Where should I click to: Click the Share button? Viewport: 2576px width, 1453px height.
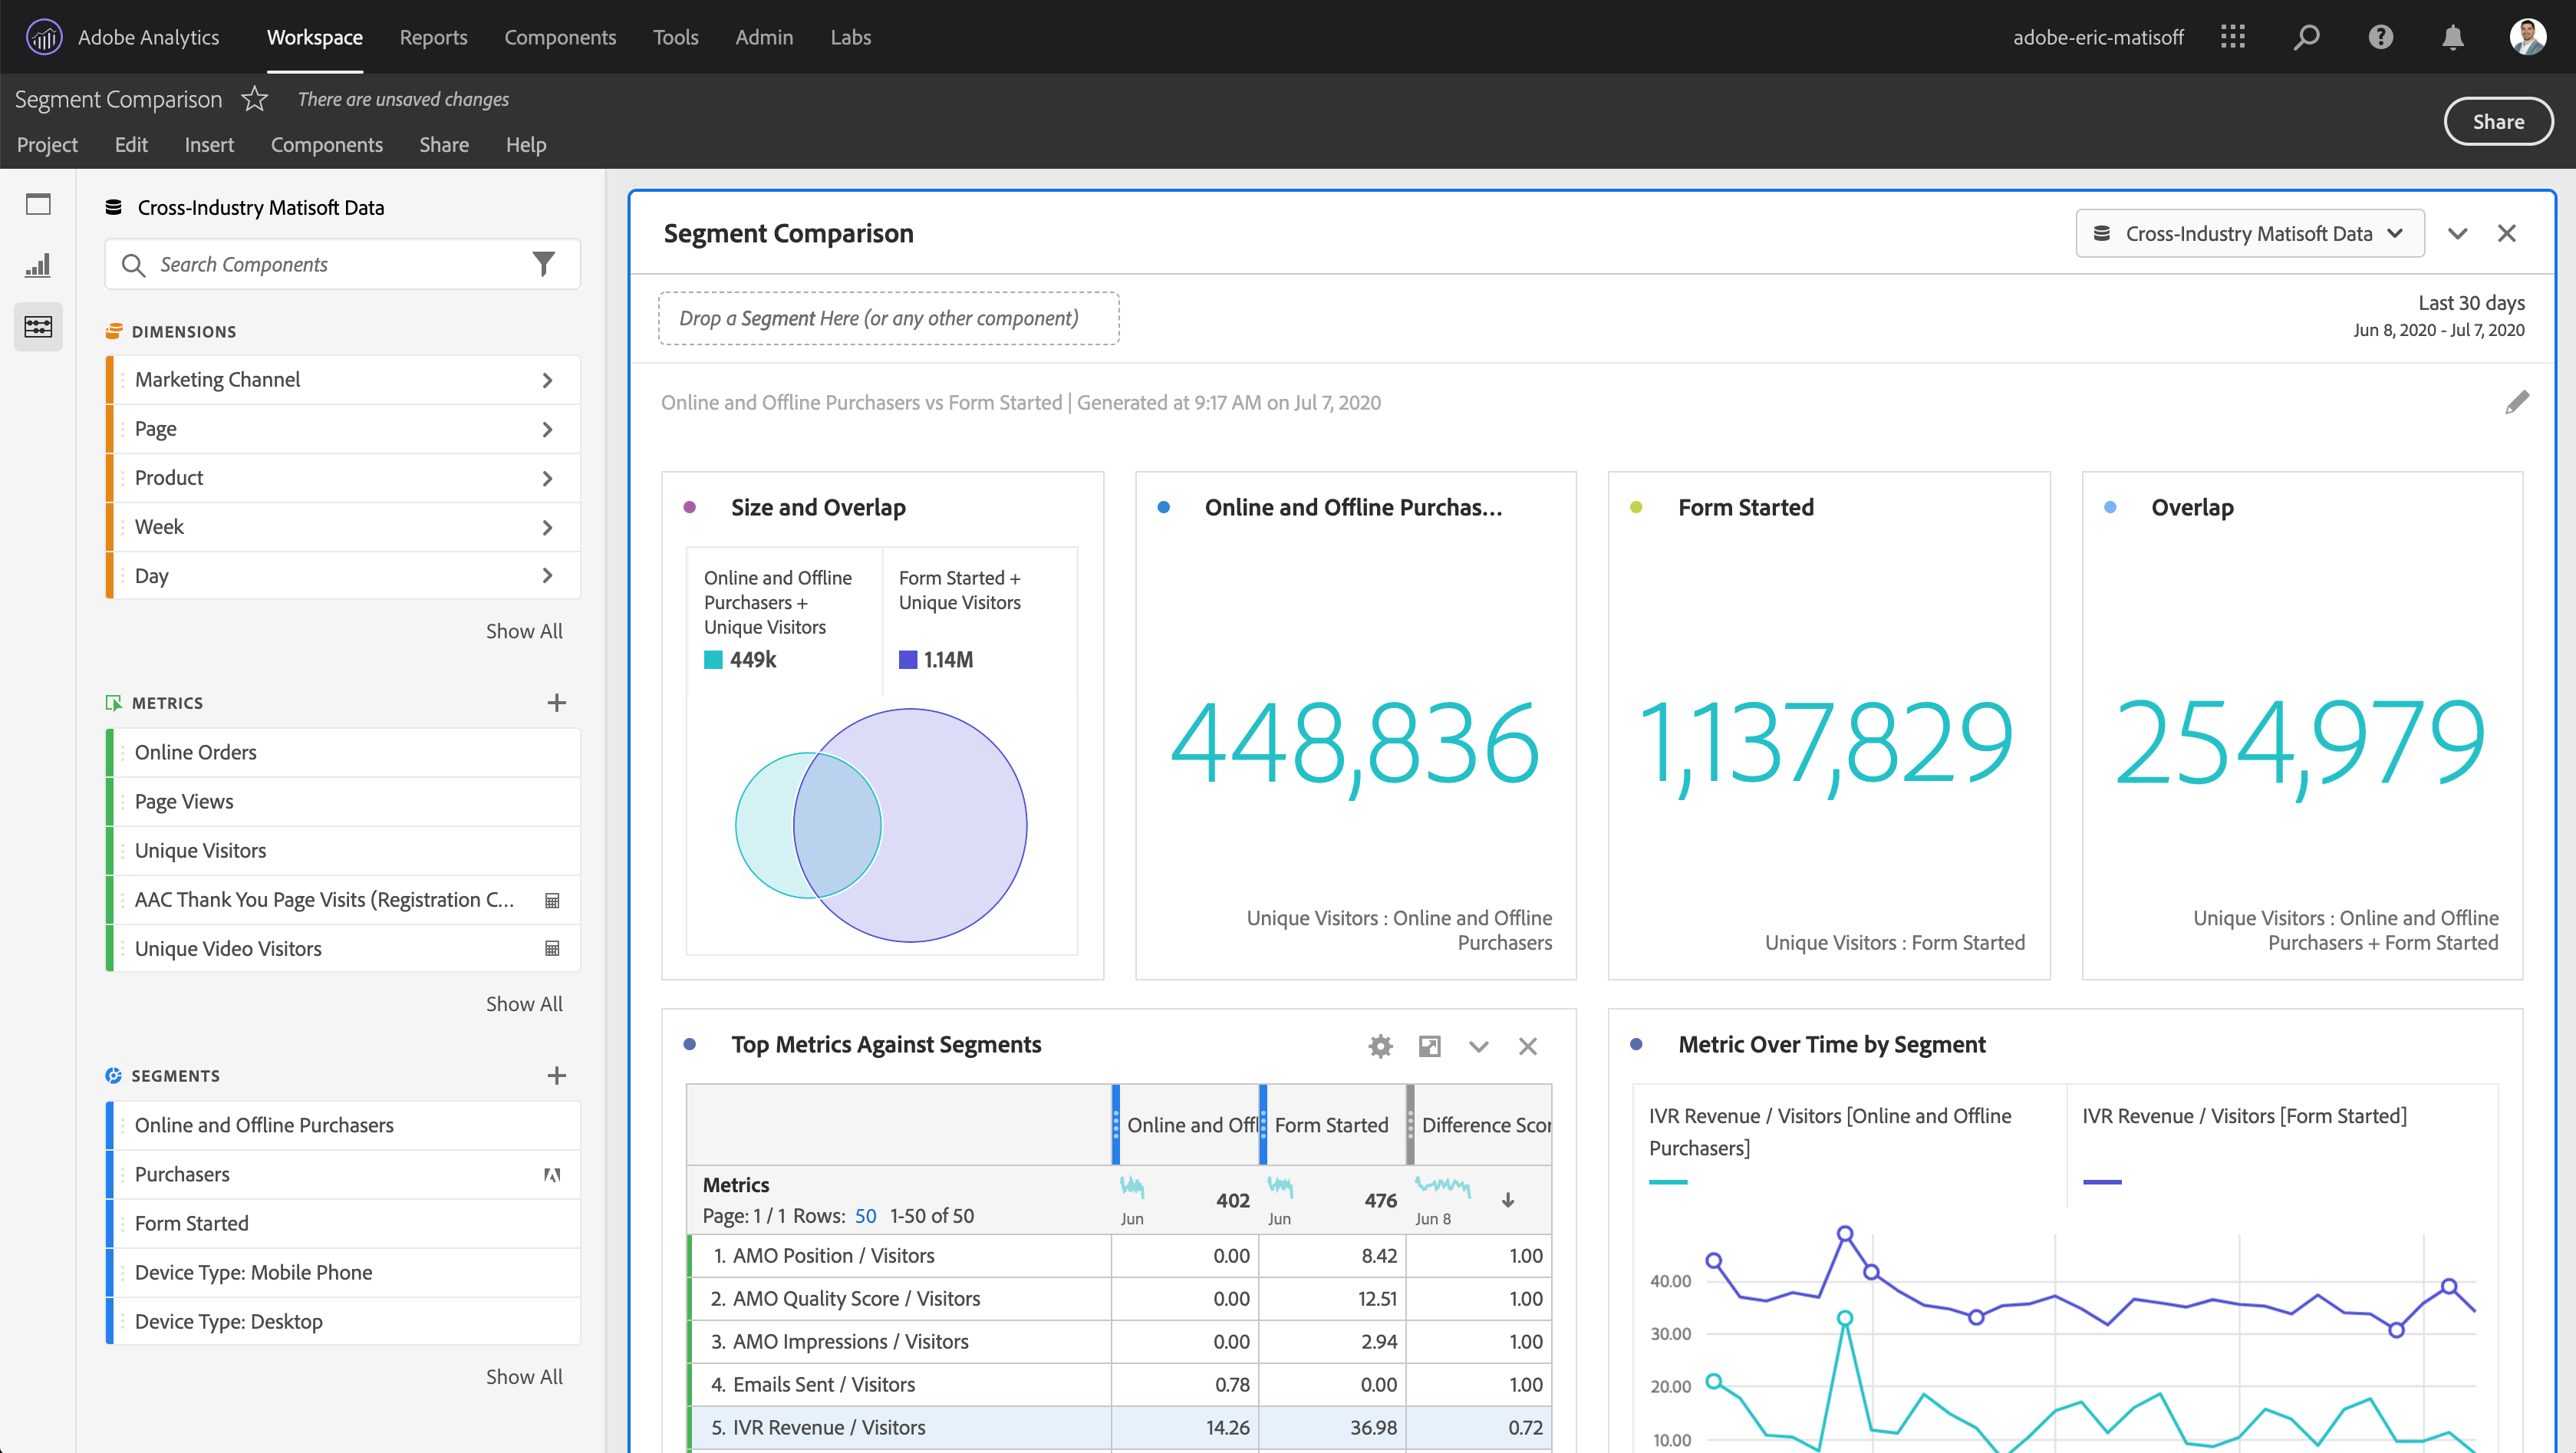click(x=2497, y=121)
